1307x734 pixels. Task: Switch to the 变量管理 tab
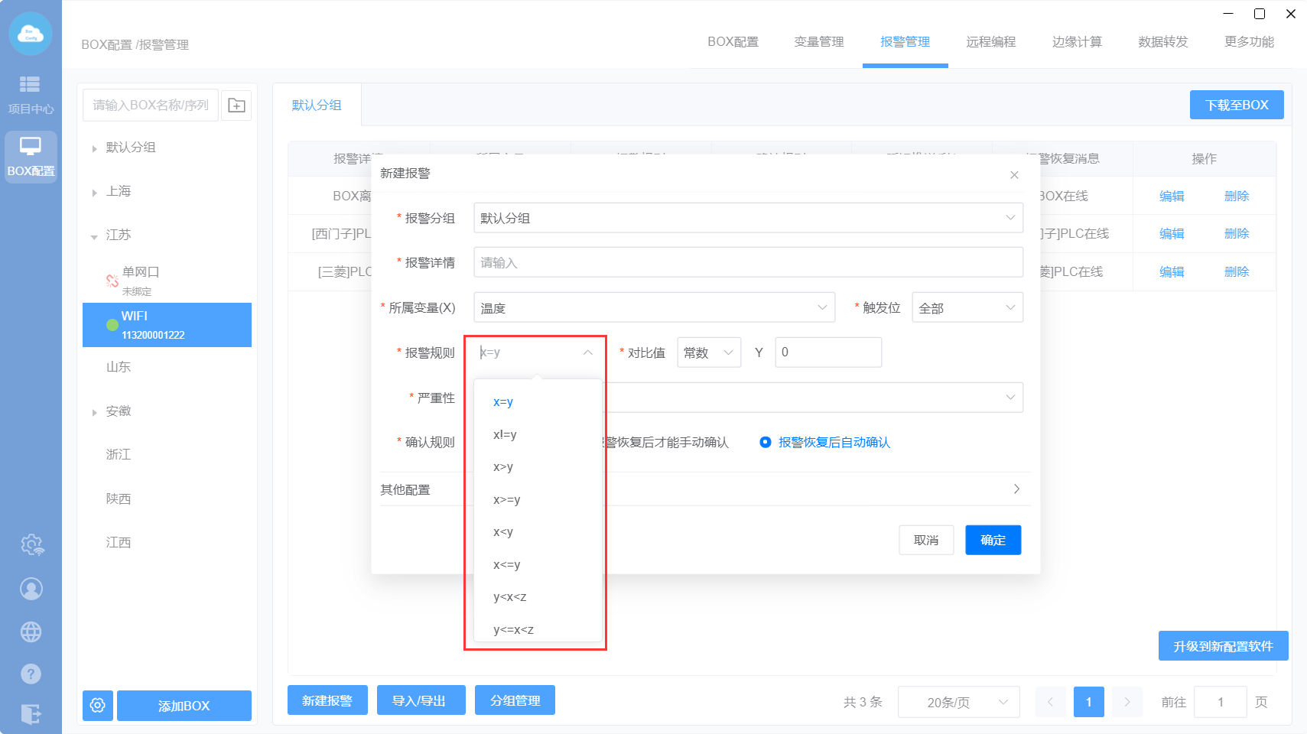point(818,42)
